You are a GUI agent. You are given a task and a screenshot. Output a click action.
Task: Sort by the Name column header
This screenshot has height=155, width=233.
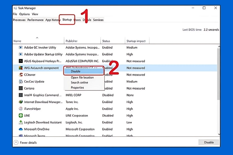17,41
